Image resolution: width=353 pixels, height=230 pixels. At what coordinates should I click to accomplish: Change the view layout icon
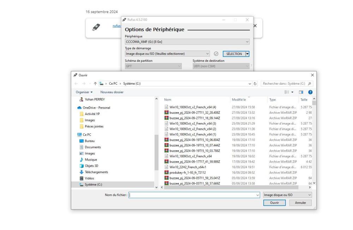pyautogui.click(x=287, y=92)
